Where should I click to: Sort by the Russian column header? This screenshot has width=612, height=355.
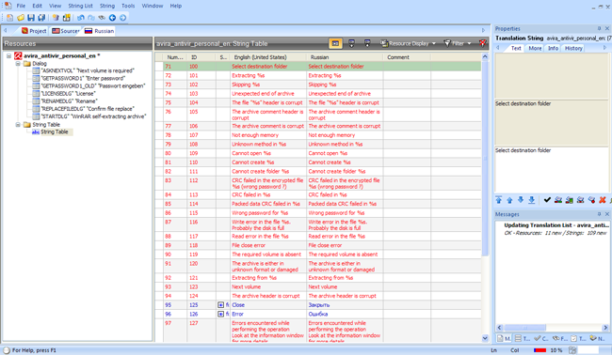point(345,57)
